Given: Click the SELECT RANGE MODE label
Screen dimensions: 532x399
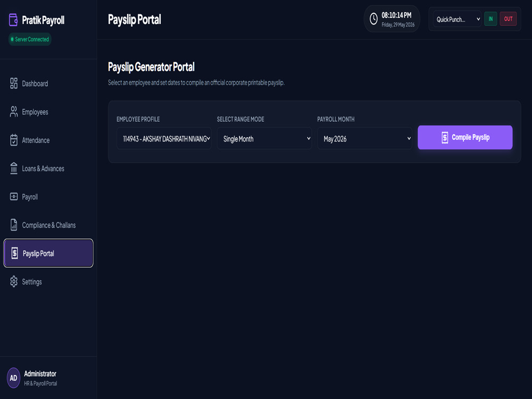Looking at the screenshot, I should coord(240,119).
